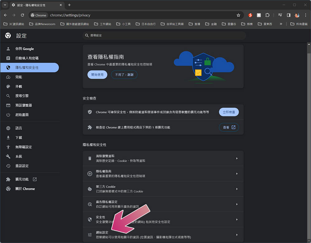Click the Chrome profile avatar icon
This screenshot has width=311, height=243.
tap(297, 15)
